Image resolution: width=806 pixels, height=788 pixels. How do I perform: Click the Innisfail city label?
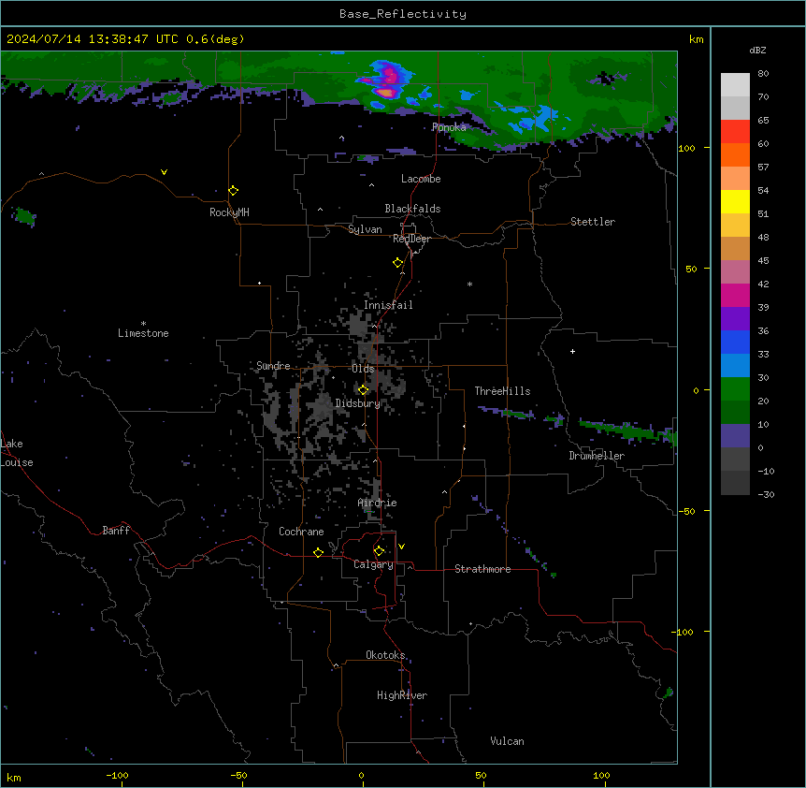coord(388,305)
